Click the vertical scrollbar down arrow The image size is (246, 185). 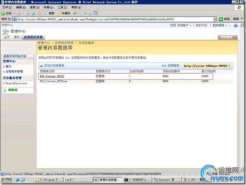point(242,169)
